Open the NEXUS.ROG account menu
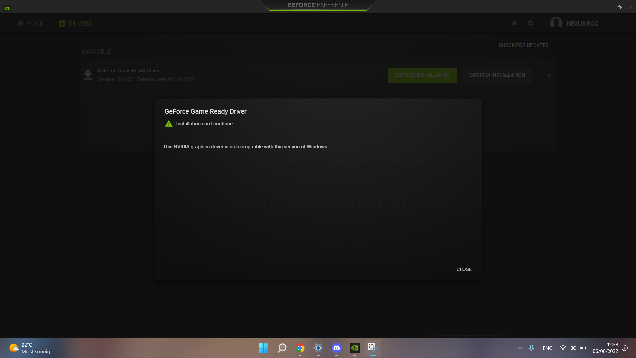The height and width of the screenshot is (358, 636). coord(574,23)
